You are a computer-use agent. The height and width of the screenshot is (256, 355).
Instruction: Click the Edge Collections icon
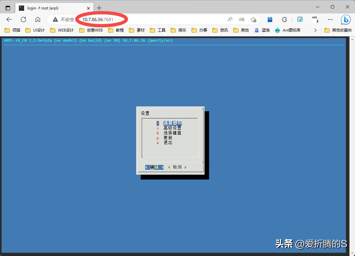(270, 20)
